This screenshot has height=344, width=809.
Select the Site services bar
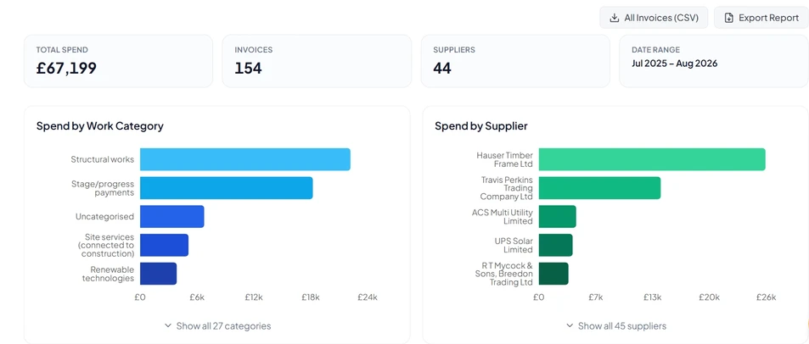click(x=164, y=245)
